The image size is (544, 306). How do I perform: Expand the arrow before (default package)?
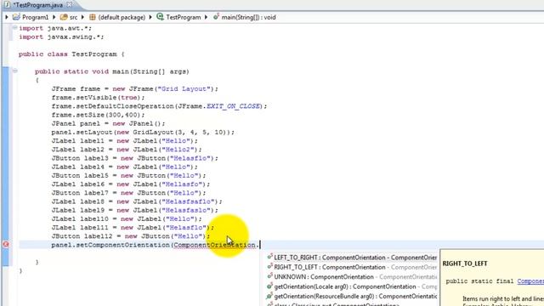click(83, 17)
